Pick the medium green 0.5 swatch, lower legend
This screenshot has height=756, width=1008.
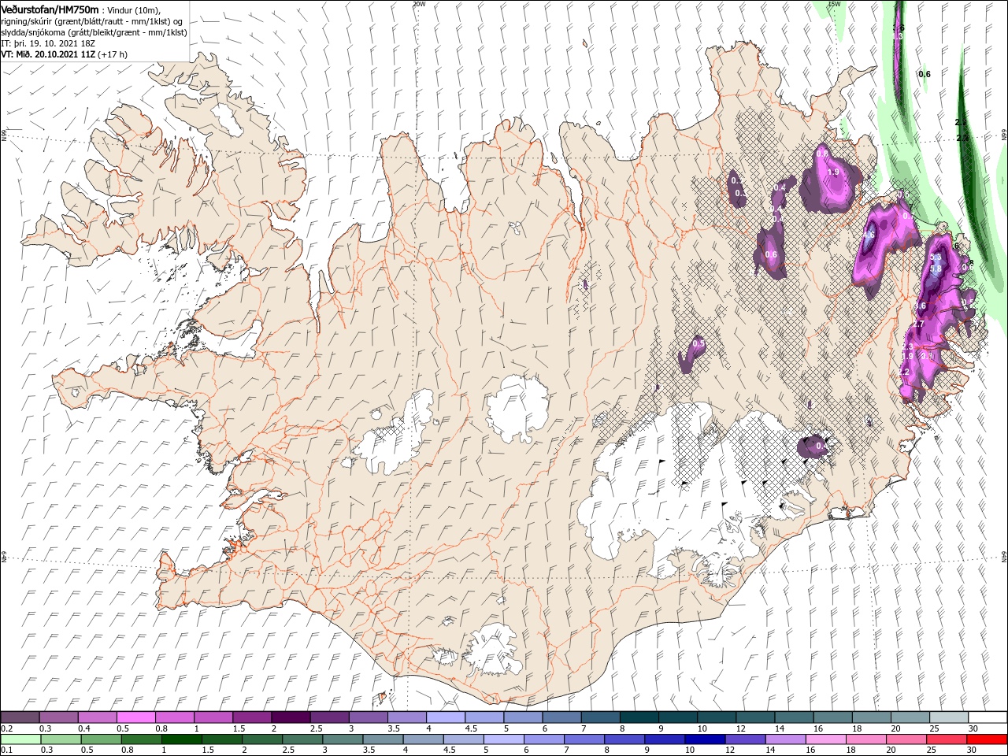(x=101, y=739)
